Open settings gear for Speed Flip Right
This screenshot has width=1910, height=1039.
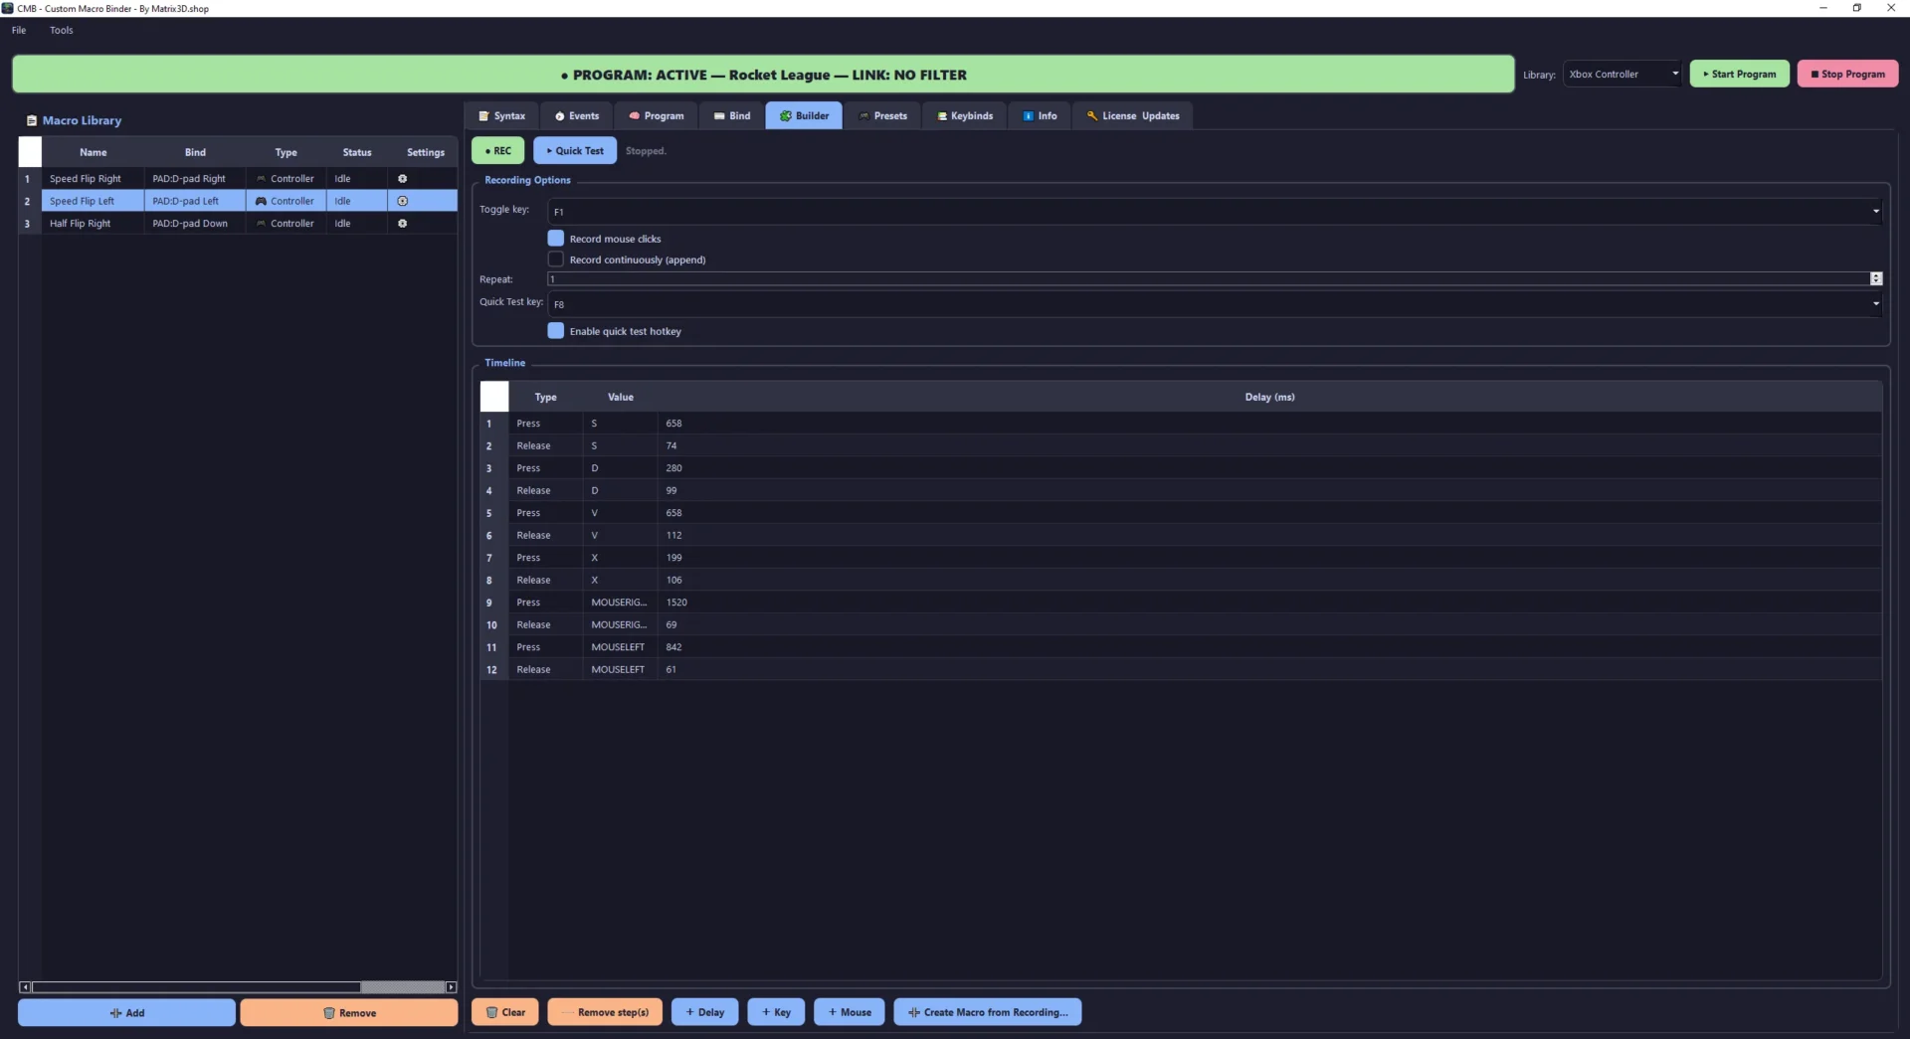point(403,179)
